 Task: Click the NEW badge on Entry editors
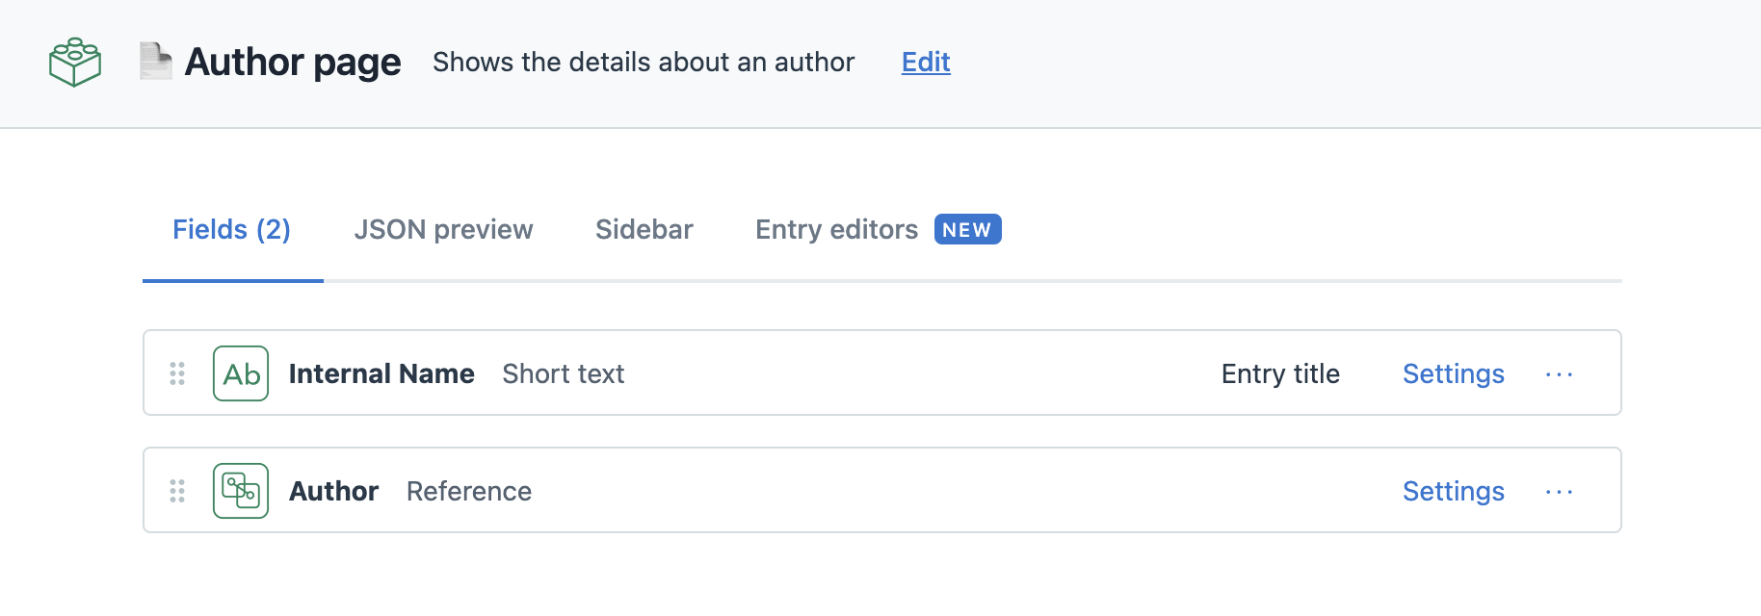[x=967, y=230]
